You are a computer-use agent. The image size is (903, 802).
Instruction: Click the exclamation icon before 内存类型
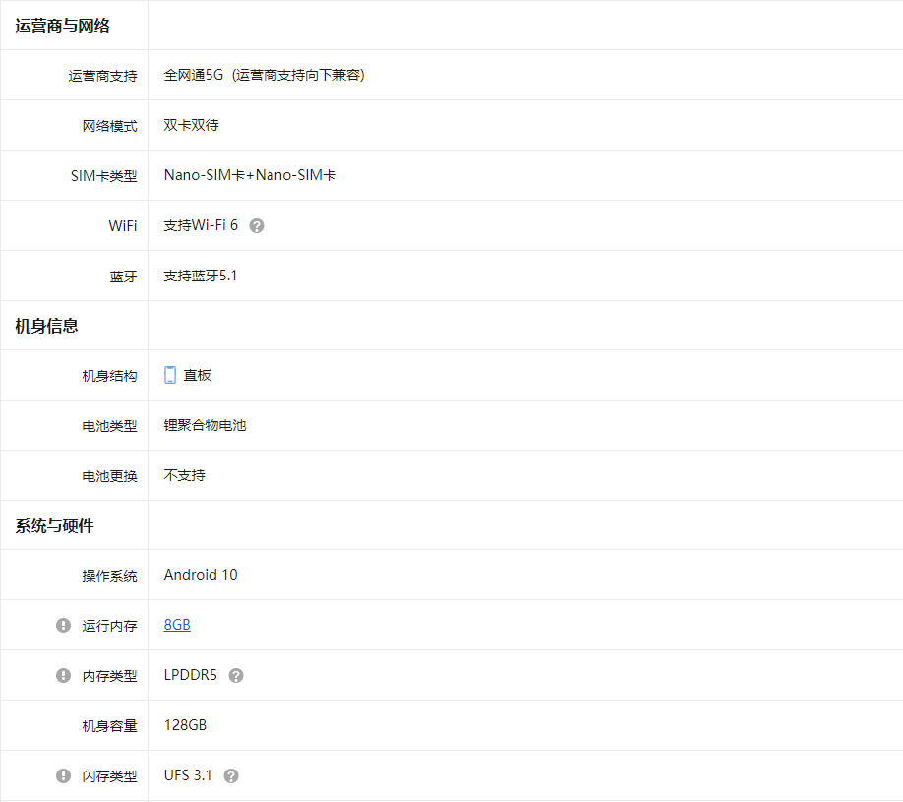pos(64,676)
